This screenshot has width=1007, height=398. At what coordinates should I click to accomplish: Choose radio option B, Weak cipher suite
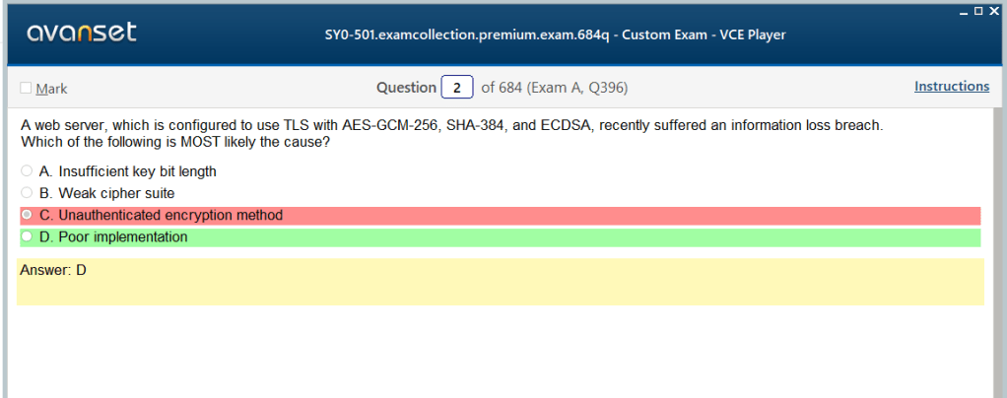pyautogui.click(x=27, y=193)
